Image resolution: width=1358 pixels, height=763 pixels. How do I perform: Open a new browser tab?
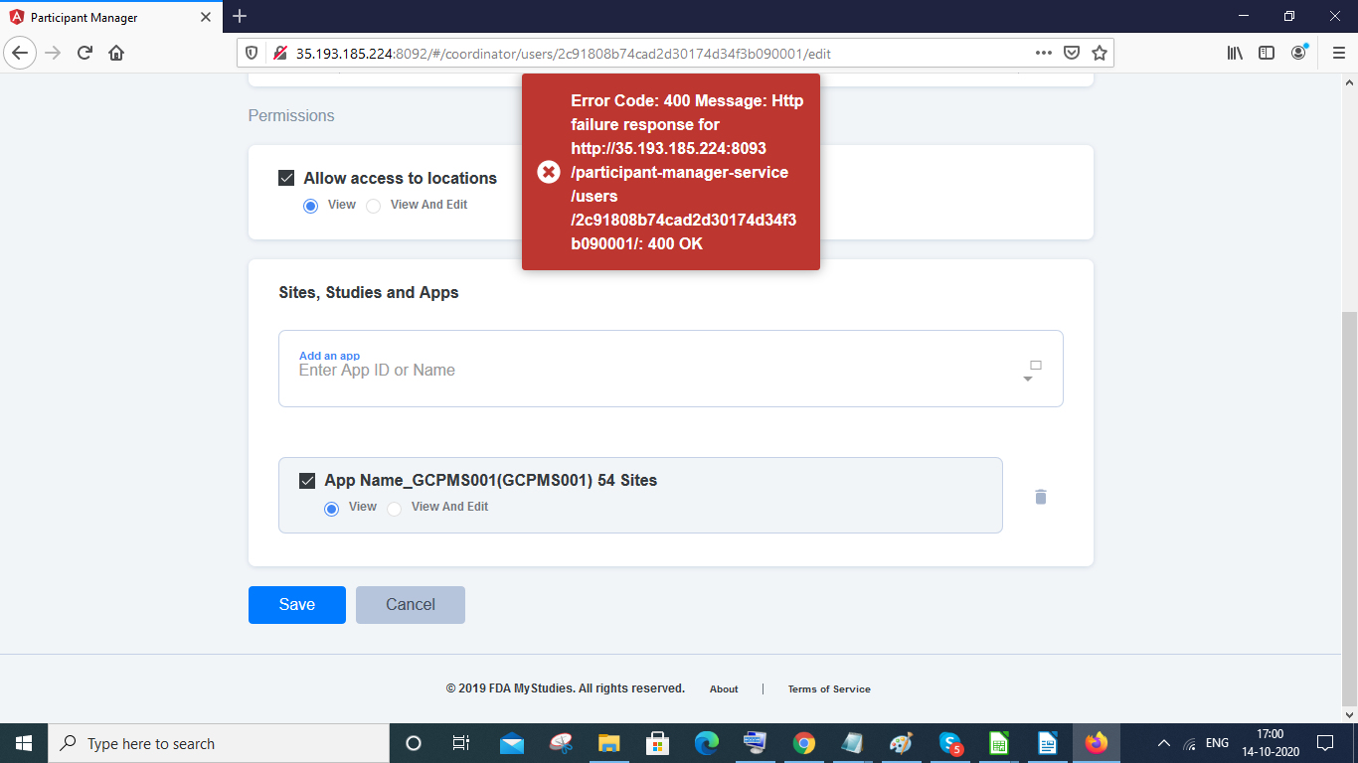(x=239, y=16)
